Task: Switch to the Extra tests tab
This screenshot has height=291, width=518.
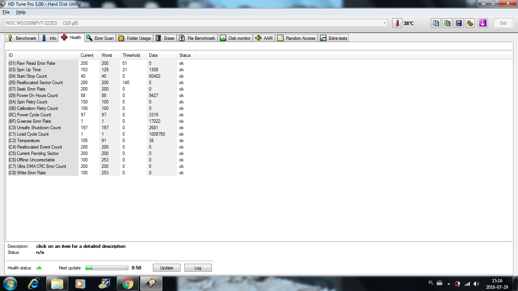Action: point(334,38)
